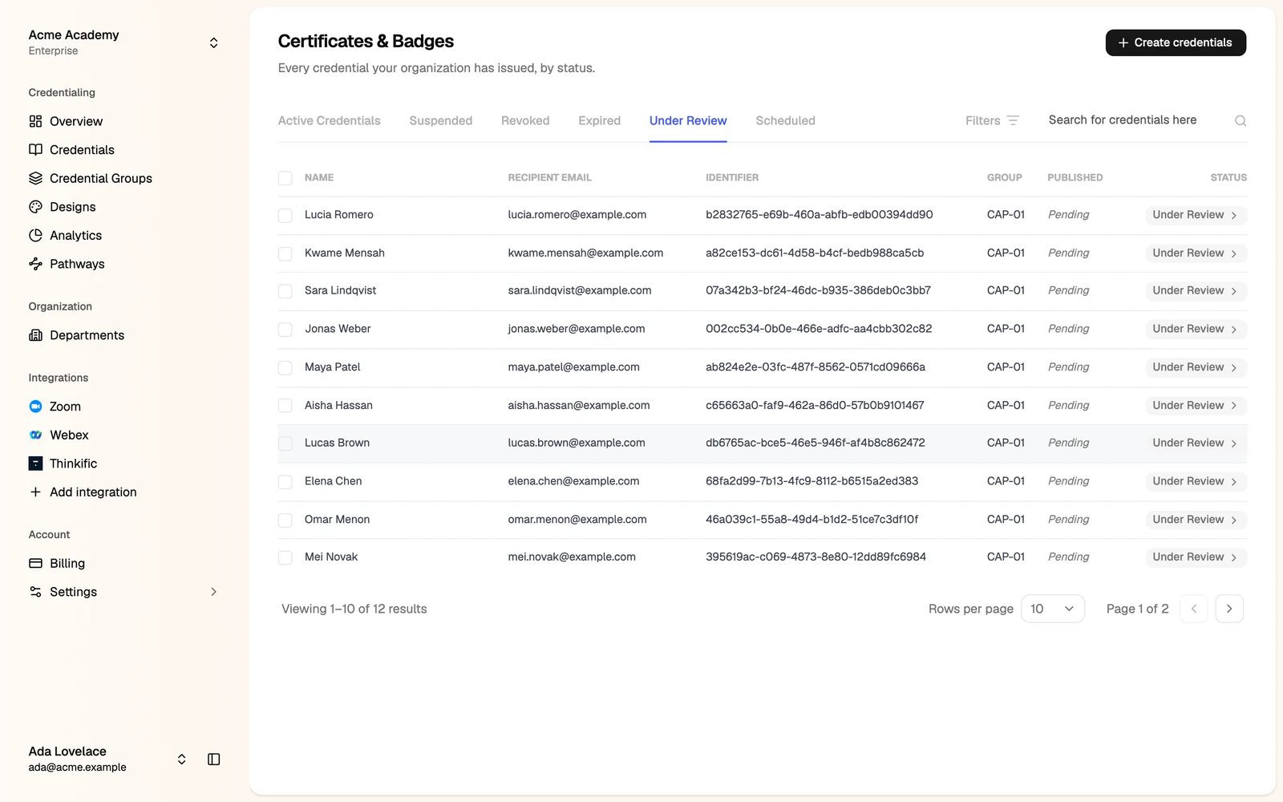Click the Settings sliders icon
The width and height of the screenshot is (1283, 802).
pyautogui.click(x=35, y=592)
